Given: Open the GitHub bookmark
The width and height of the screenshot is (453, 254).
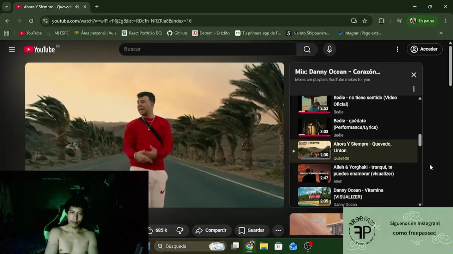Looking at the screenshot, I should [177, 33].
